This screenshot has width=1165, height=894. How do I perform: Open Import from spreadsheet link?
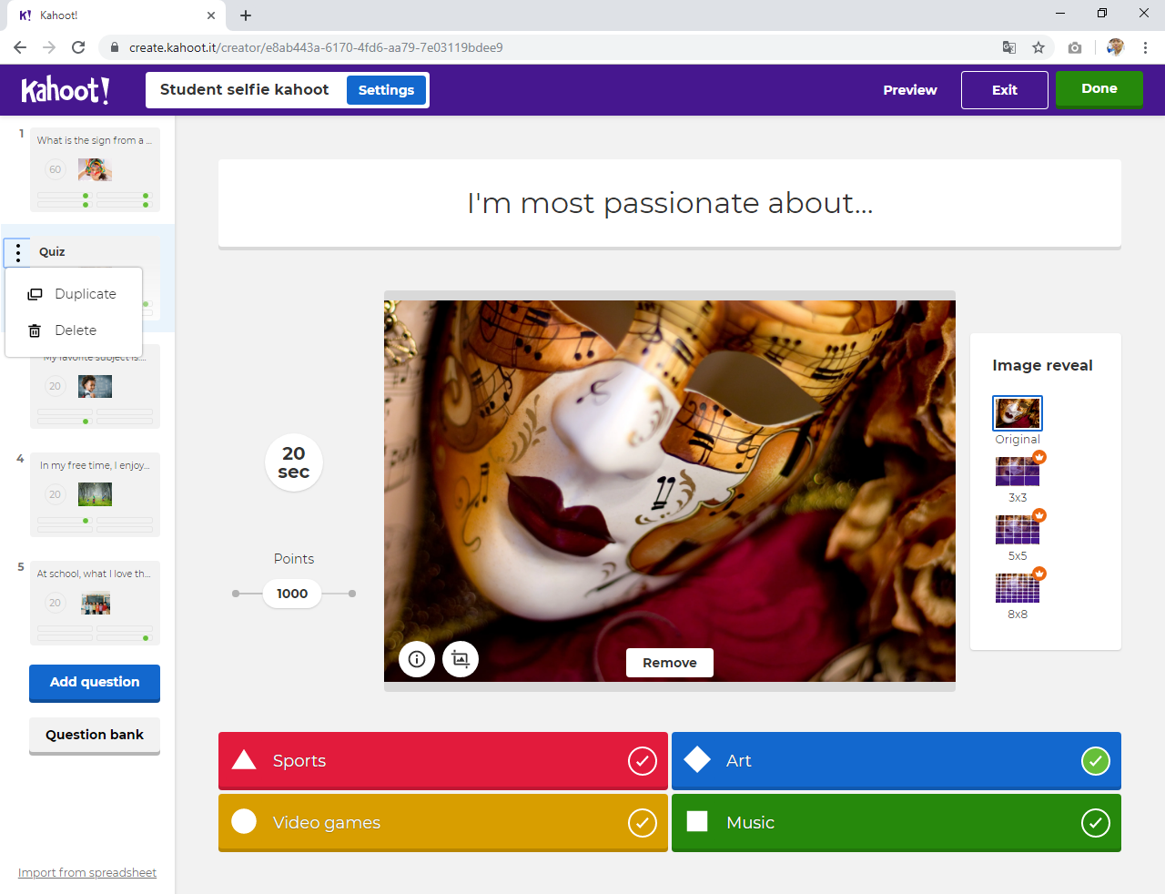(x=87, y=873)
